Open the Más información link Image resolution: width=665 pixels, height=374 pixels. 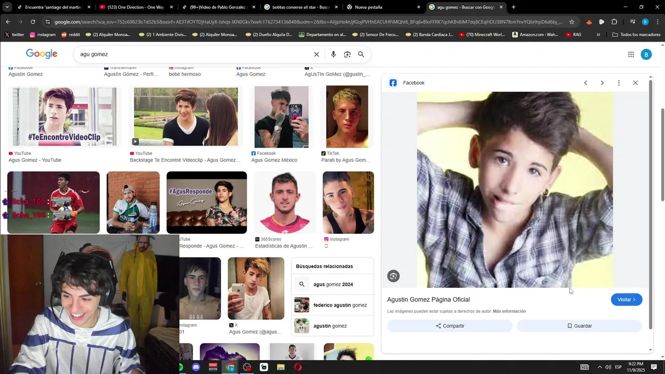click(x=509, y=311)
